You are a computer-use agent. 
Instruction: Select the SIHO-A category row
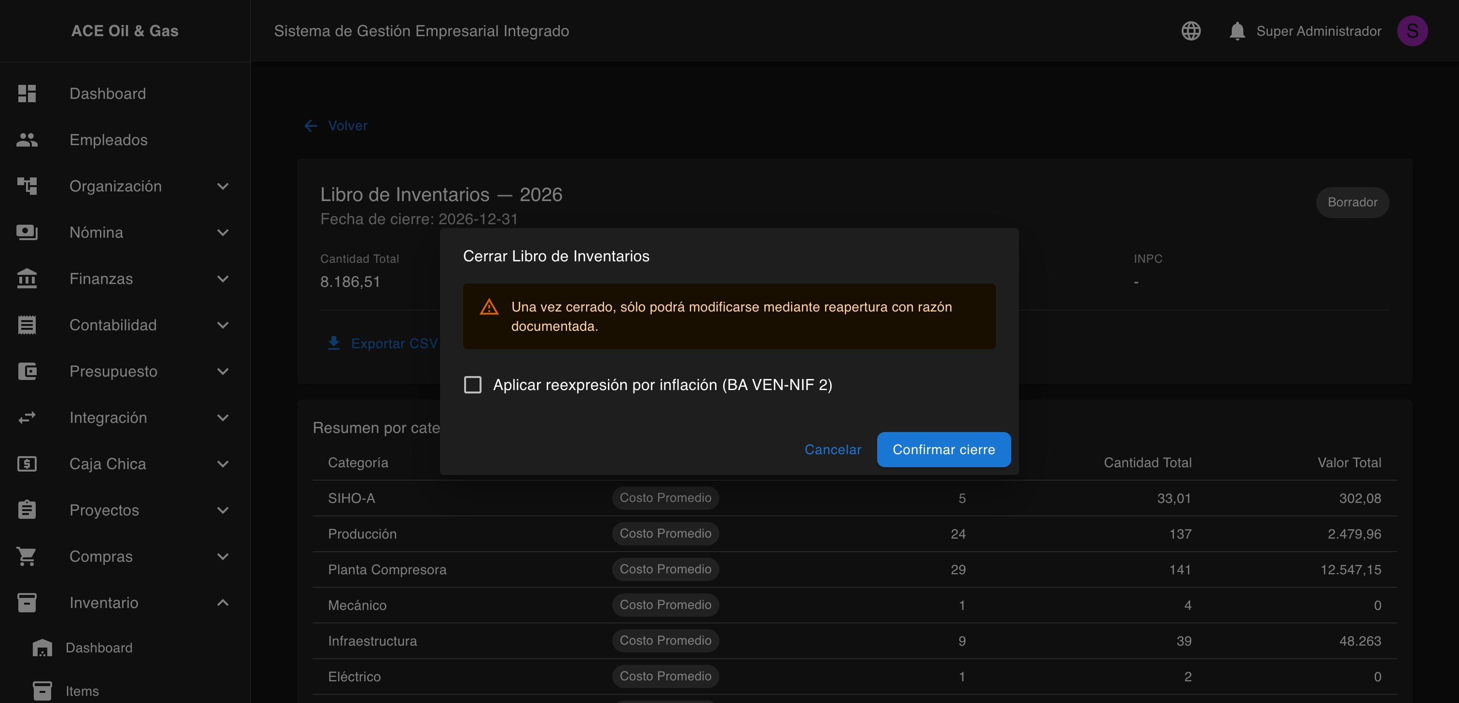854,498
